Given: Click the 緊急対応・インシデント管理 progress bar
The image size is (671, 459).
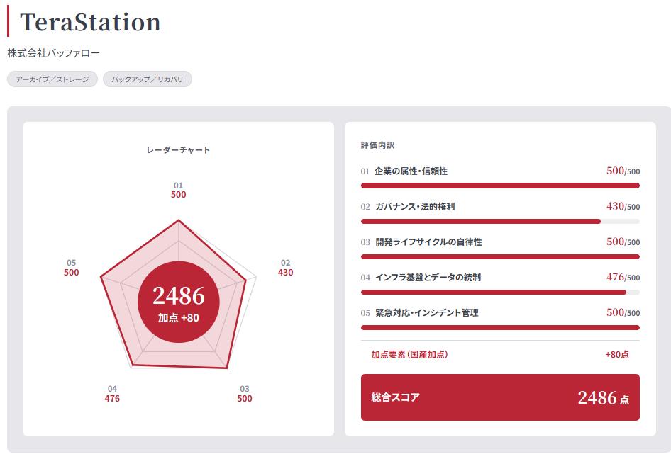Looking at the screenshot, I should [x=500, y=327].
